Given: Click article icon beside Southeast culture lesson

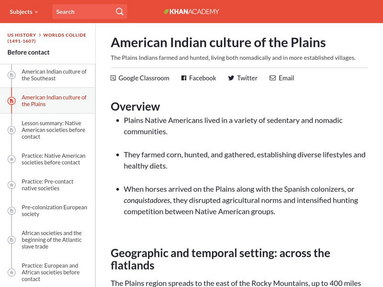Looking at the screenshot, I should tap(11, 75).
